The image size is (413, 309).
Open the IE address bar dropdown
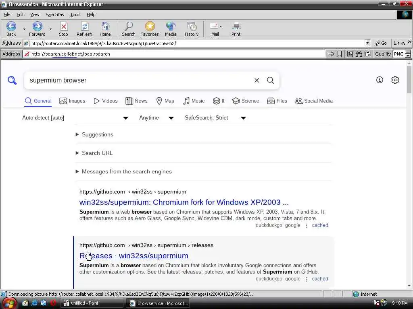[x=367, y=43]
